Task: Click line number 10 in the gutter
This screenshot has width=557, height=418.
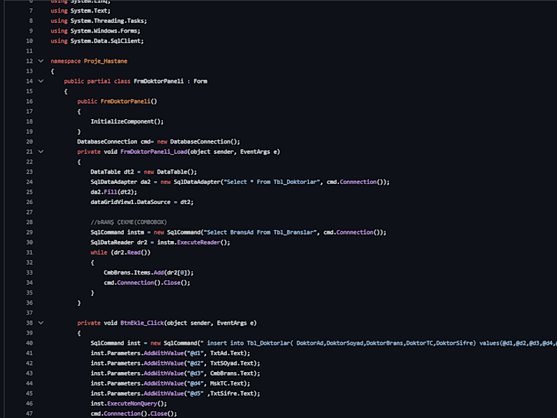Action: 29,41
